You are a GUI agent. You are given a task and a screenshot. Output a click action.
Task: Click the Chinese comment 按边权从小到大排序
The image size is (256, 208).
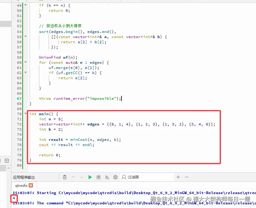pos(64,26)
